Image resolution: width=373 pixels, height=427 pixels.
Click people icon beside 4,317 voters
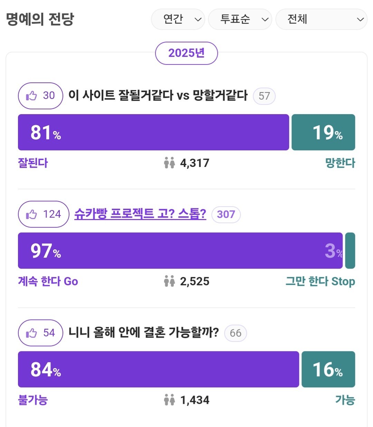coord(169,163)
